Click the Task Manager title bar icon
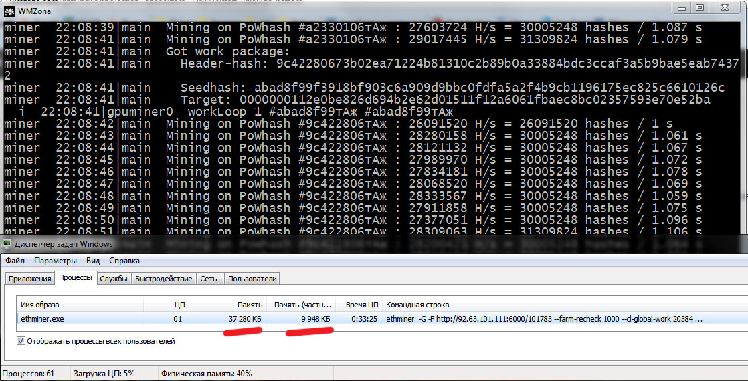Screen dimensions: 748x381 coord(7,244)
